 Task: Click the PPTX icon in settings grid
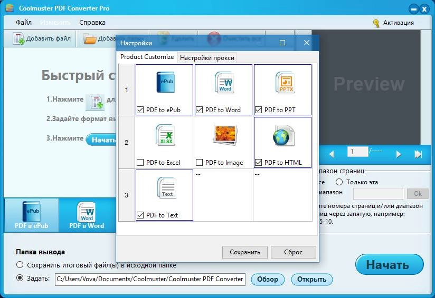click(x=285, y=82)
